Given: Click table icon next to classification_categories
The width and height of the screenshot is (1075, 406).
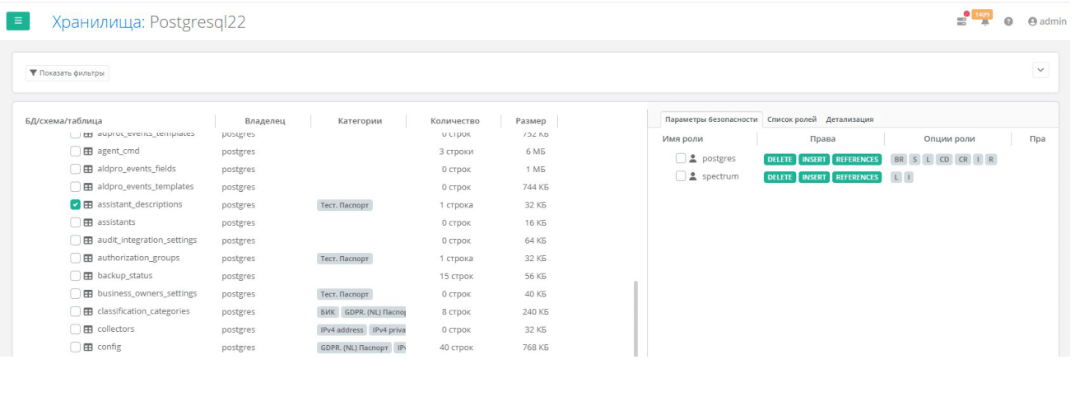Looking at the screenshot, I should (88, 311).
